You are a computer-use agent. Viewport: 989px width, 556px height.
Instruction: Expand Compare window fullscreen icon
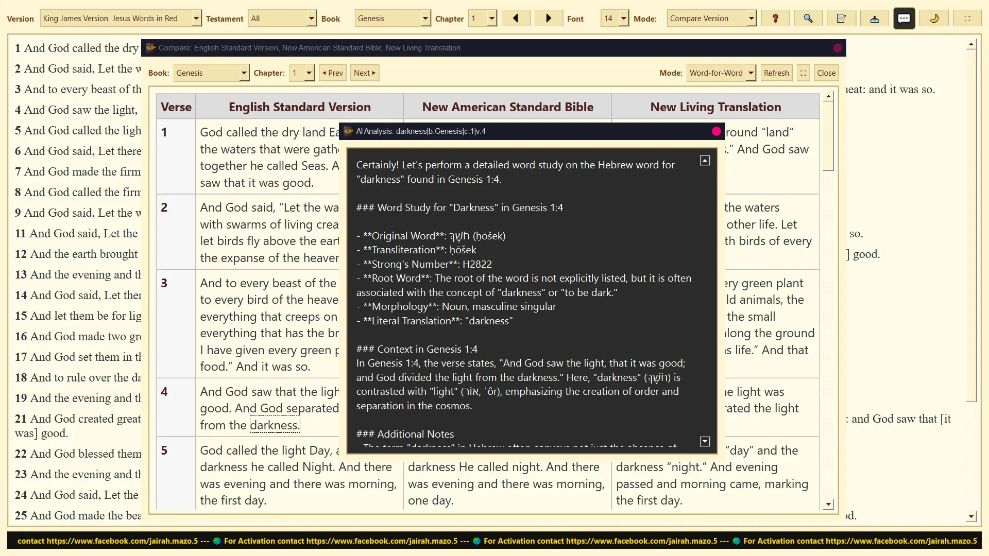tap(803, 73)
